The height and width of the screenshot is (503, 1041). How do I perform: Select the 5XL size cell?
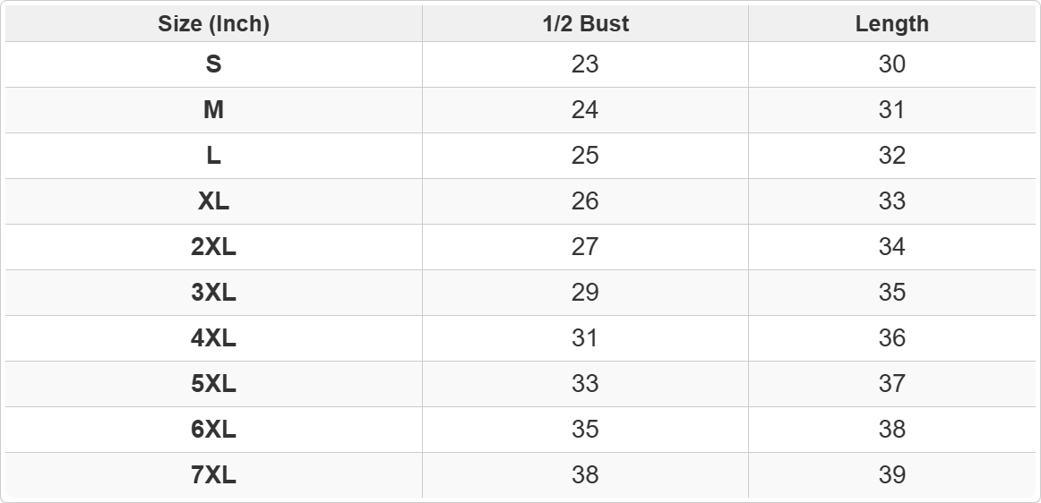click(214, 384)
